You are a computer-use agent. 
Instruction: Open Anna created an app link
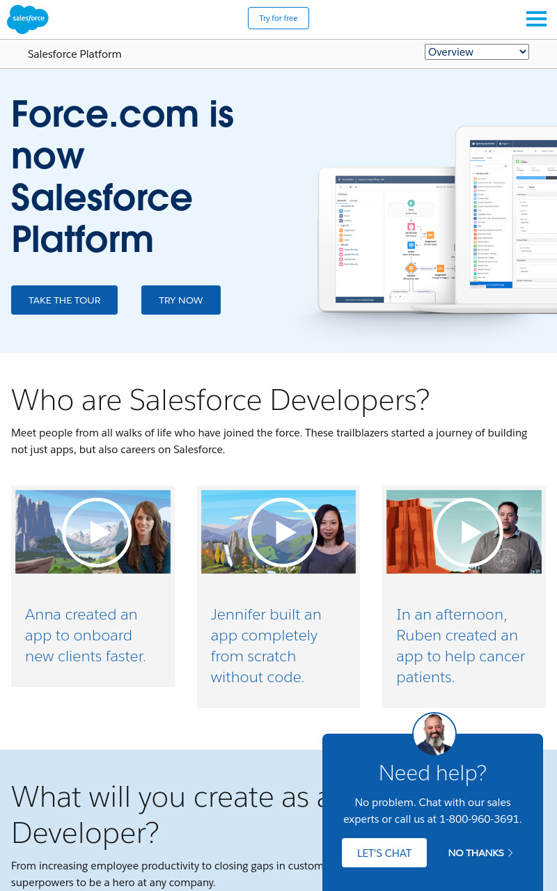[x=86, y=636]
